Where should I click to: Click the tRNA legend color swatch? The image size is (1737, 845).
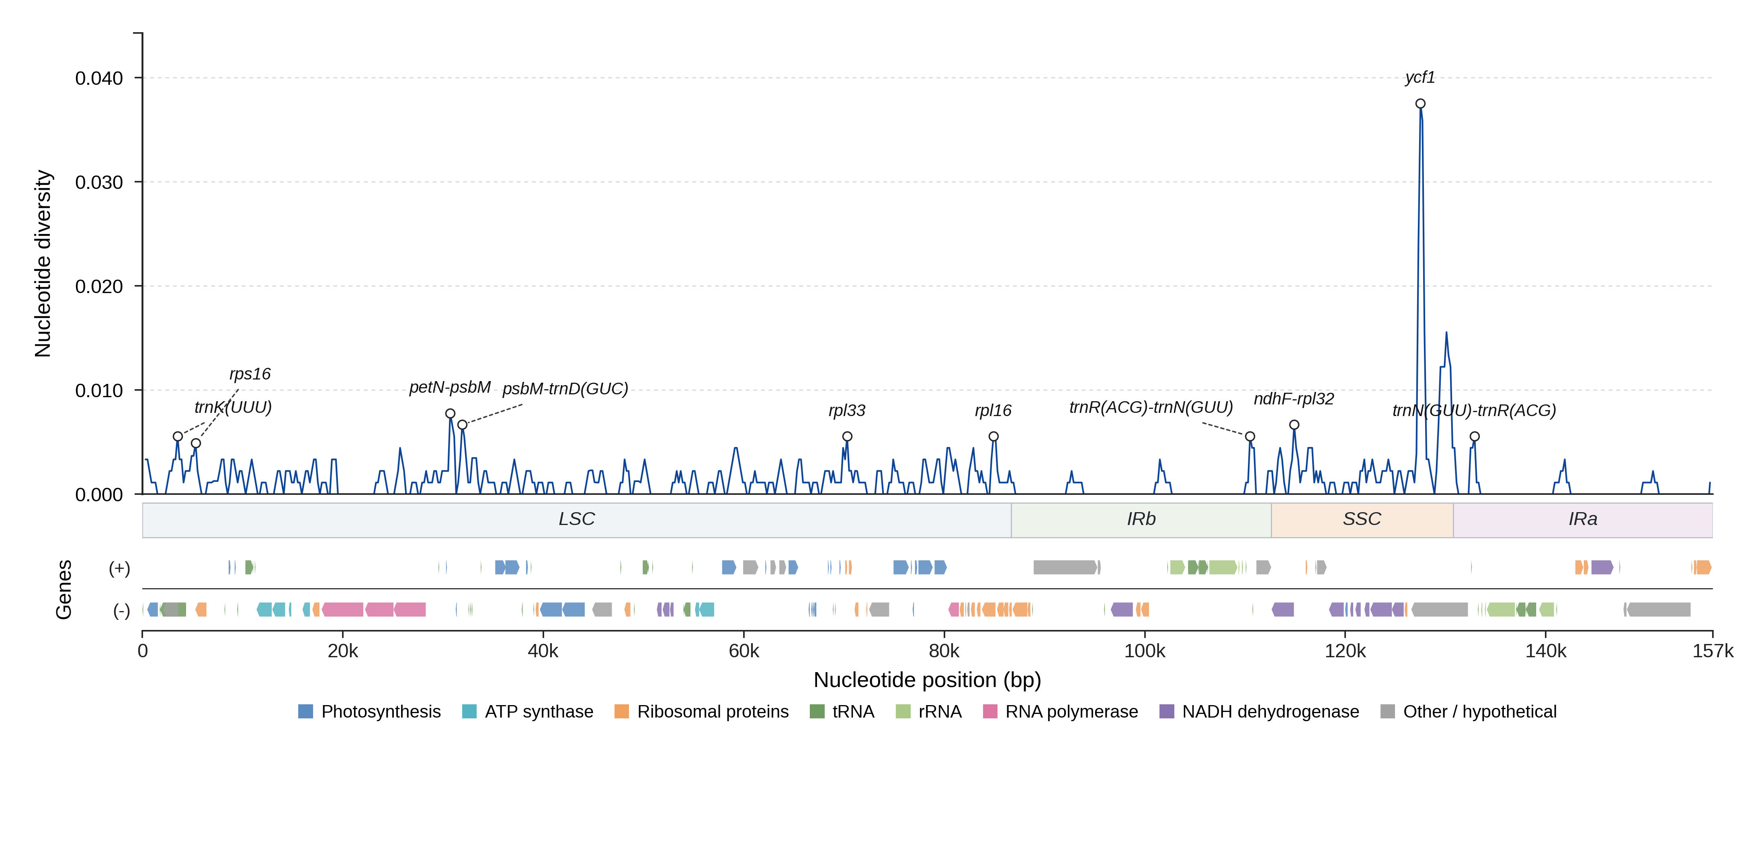pyautogui.click(x=817, y=712)
